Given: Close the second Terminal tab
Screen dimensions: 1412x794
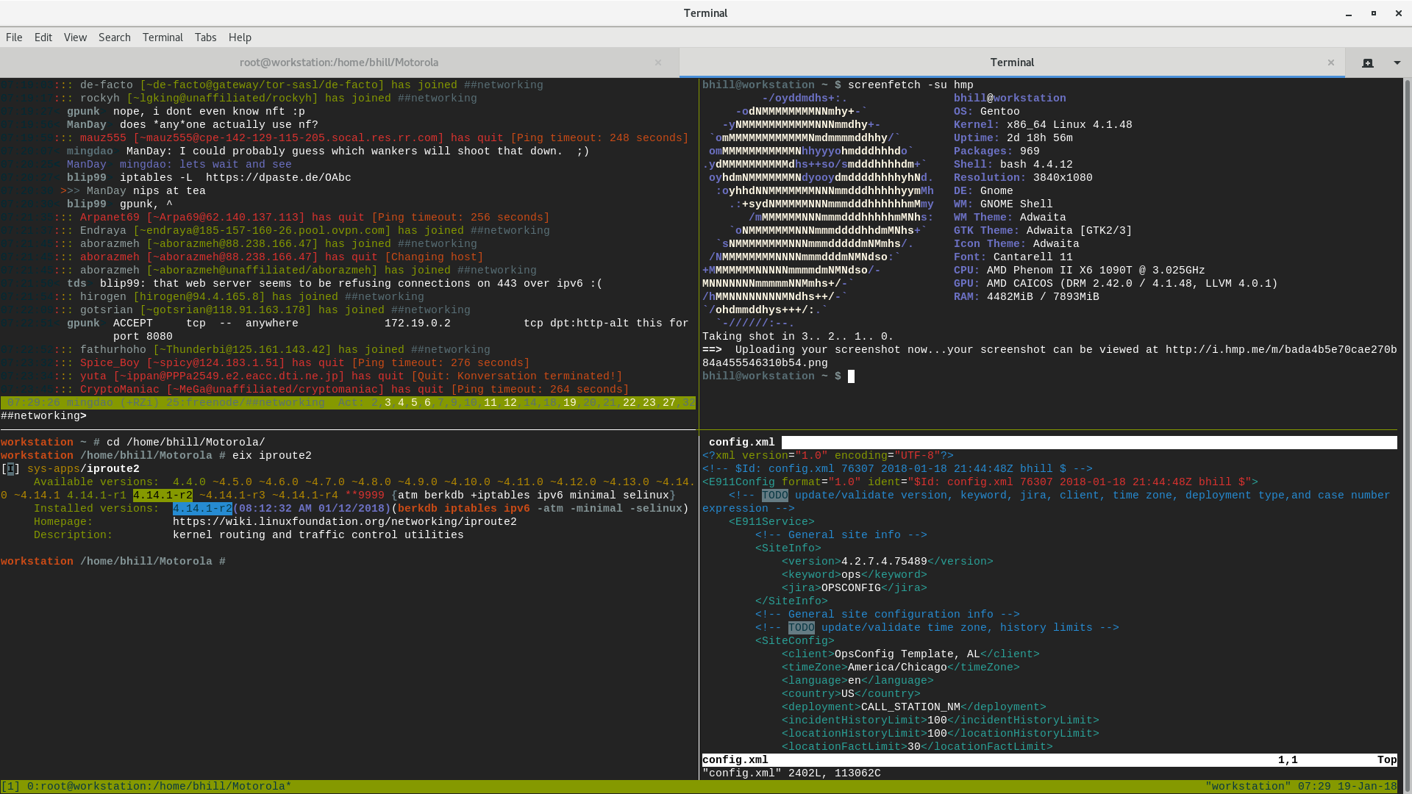Looking at the screenshot, I should 1330,62.
